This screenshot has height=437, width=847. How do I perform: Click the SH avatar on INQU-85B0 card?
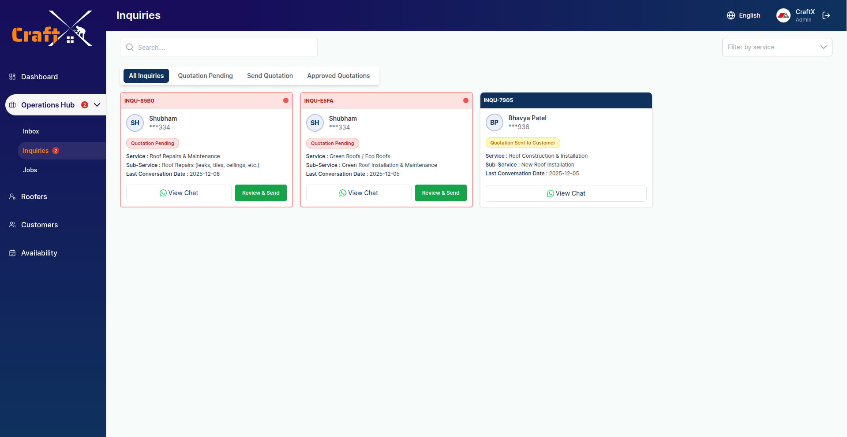point(135,123)
